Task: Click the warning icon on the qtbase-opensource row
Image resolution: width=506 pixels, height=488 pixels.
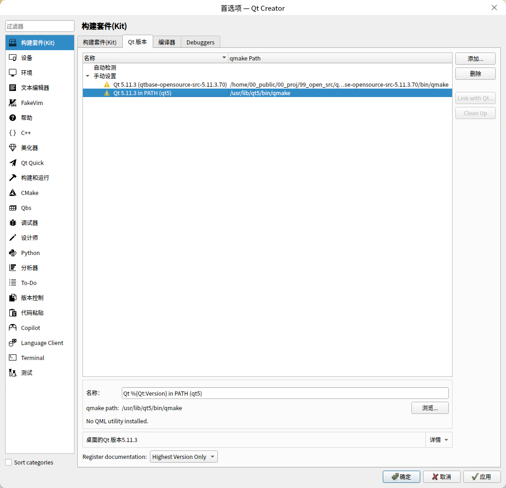Action: coord(107,85)
